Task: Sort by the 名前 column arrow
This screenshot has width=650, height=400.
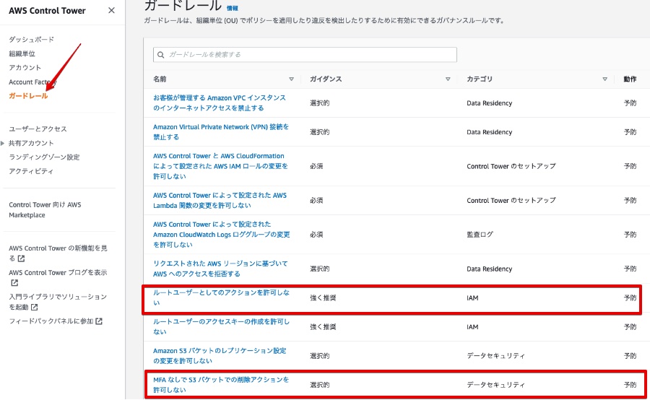Action: (x=292, y=79)
